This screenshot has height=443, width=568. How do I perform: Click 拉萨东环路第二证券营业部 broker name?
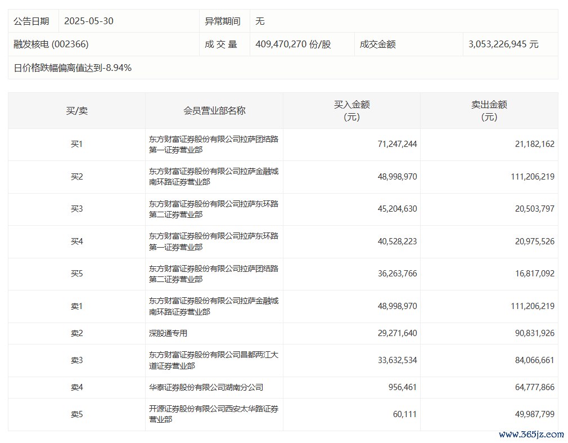pyautogui.click(x=214, y=209)
